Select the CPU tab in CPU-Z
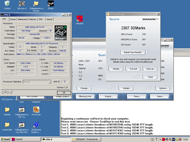Screen dimensions: 190x142 (x=4, y=19)
